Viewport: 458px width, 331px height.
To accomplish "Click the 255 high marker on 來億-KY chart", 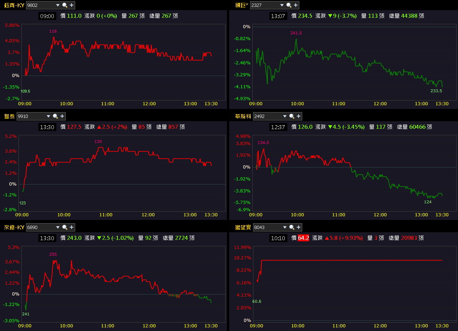I will 53,254.
